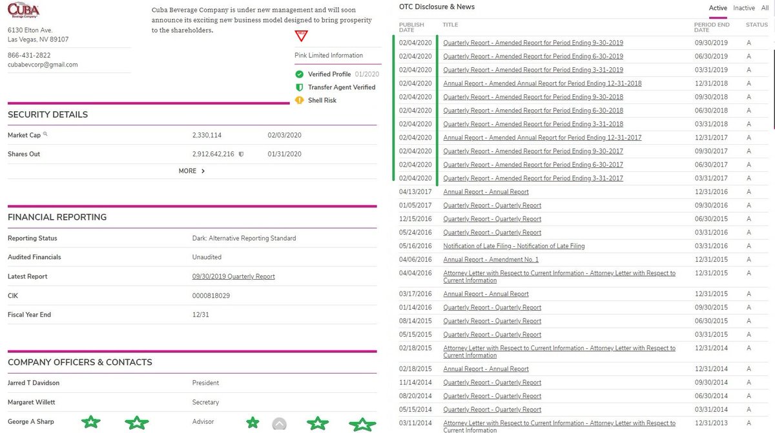Click the magnifier icon next to Market Cap
775x433 pixels.
point(45,134)
